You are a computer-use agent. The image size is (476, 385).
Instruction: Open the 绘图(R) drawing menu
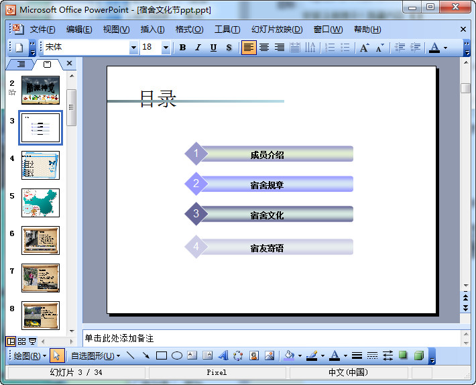[29, 355]
